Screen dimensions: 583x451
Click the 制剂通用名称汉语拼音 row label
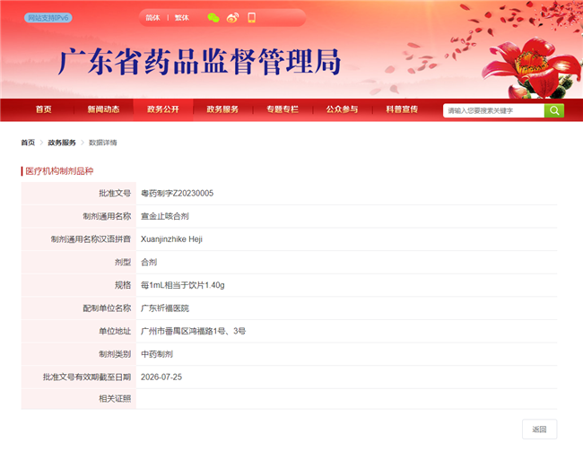pos(91,239)
